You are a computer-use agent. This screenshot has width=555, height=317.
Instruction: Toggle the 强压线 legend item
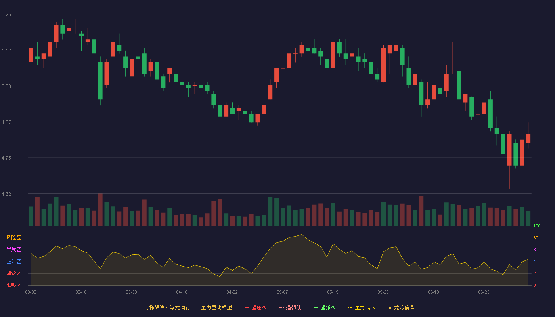pos(256,307)
